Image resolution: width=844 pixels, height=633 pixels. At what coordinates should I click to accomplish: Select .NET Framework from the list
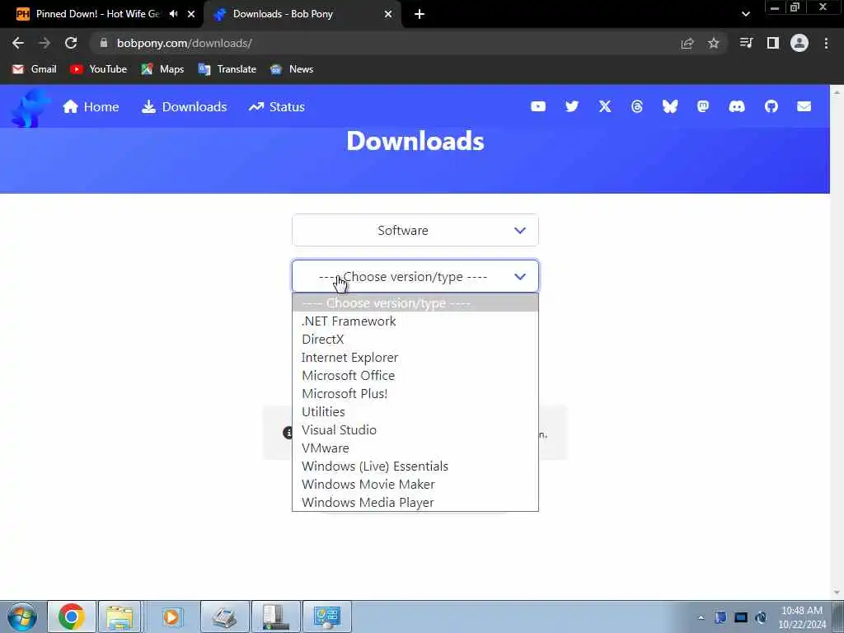pyautogui.click(x=415, y=321)
